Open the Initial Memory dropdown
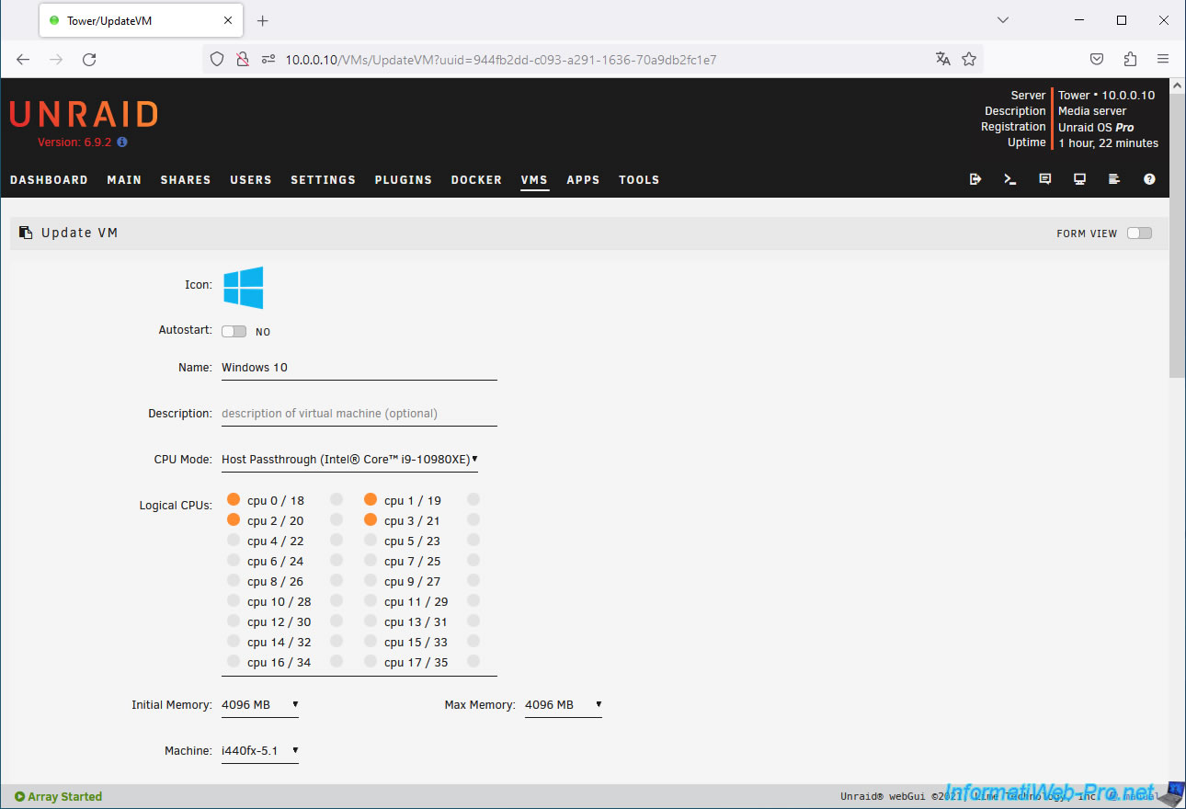The height and width of the screenshot is (809, 1186). [x=260, y=705]
